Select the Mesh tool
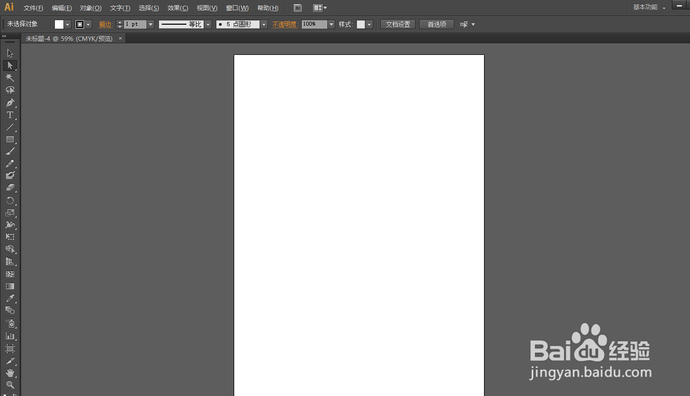Image resolution: width=690 pixels, height=396 pixels. (x=10, y=274)
